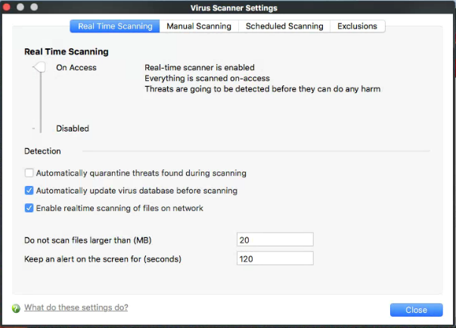Click the scanning level slider handle

tap(40, 67)
